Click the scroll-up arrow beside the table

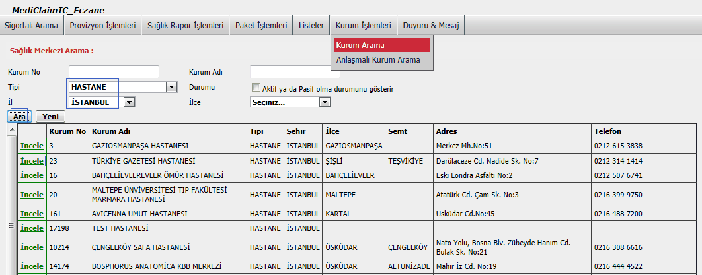(x=11, y=129)
